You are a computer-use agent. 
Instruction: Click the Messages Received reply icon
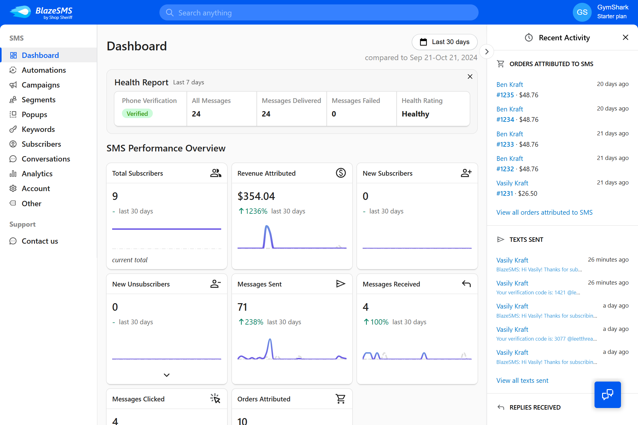point(466,284)
